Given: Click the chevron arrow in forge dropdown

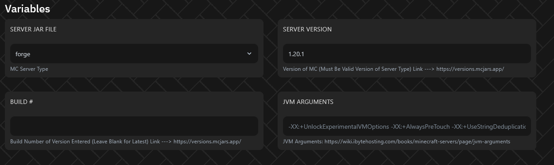Looking at the screenshot, I should (249, 54).
